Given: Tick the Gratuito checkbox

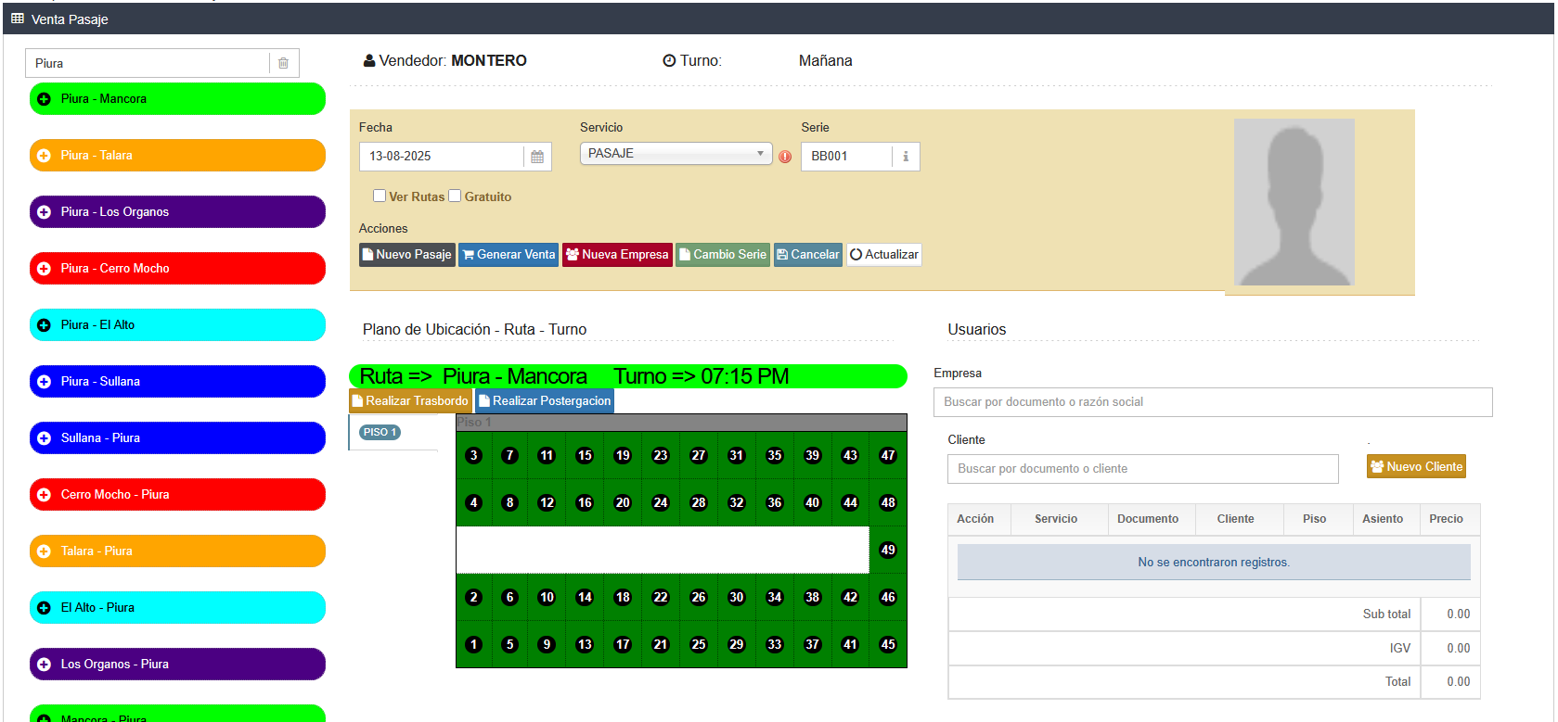Looking at the screenshot, I should coord(455,196).
